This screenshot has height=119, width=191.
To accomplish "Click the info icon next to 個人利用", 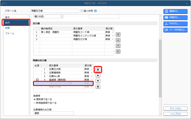I will pos(96,11).
